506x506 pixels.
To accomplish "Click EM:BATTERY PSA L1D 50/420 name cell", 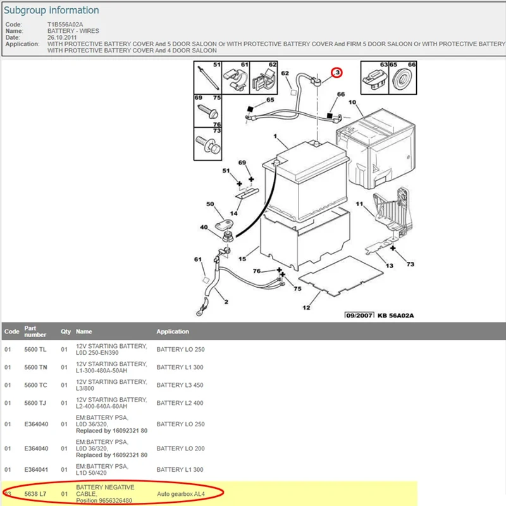I will [x=102, y=469].
